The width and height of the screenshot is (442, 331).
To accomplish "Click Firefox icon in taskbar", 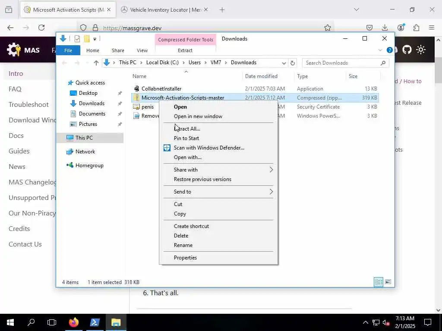I will click(73, 322).
